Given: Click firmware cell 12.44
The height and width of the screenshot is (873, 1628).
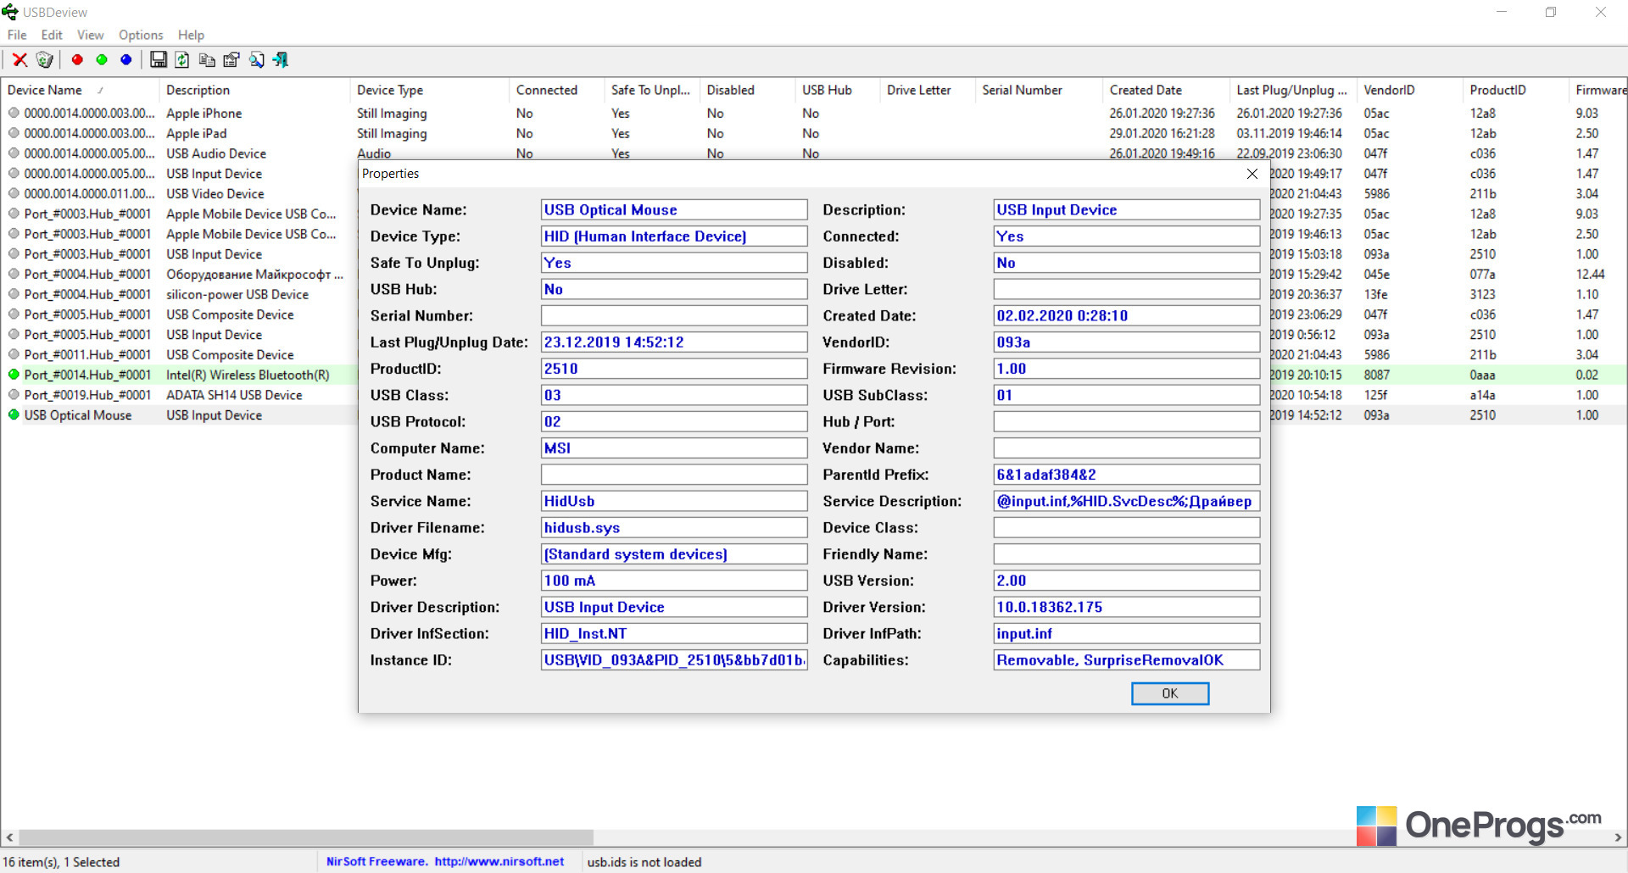Looking at the screenshot, I should click(1591, 275).
